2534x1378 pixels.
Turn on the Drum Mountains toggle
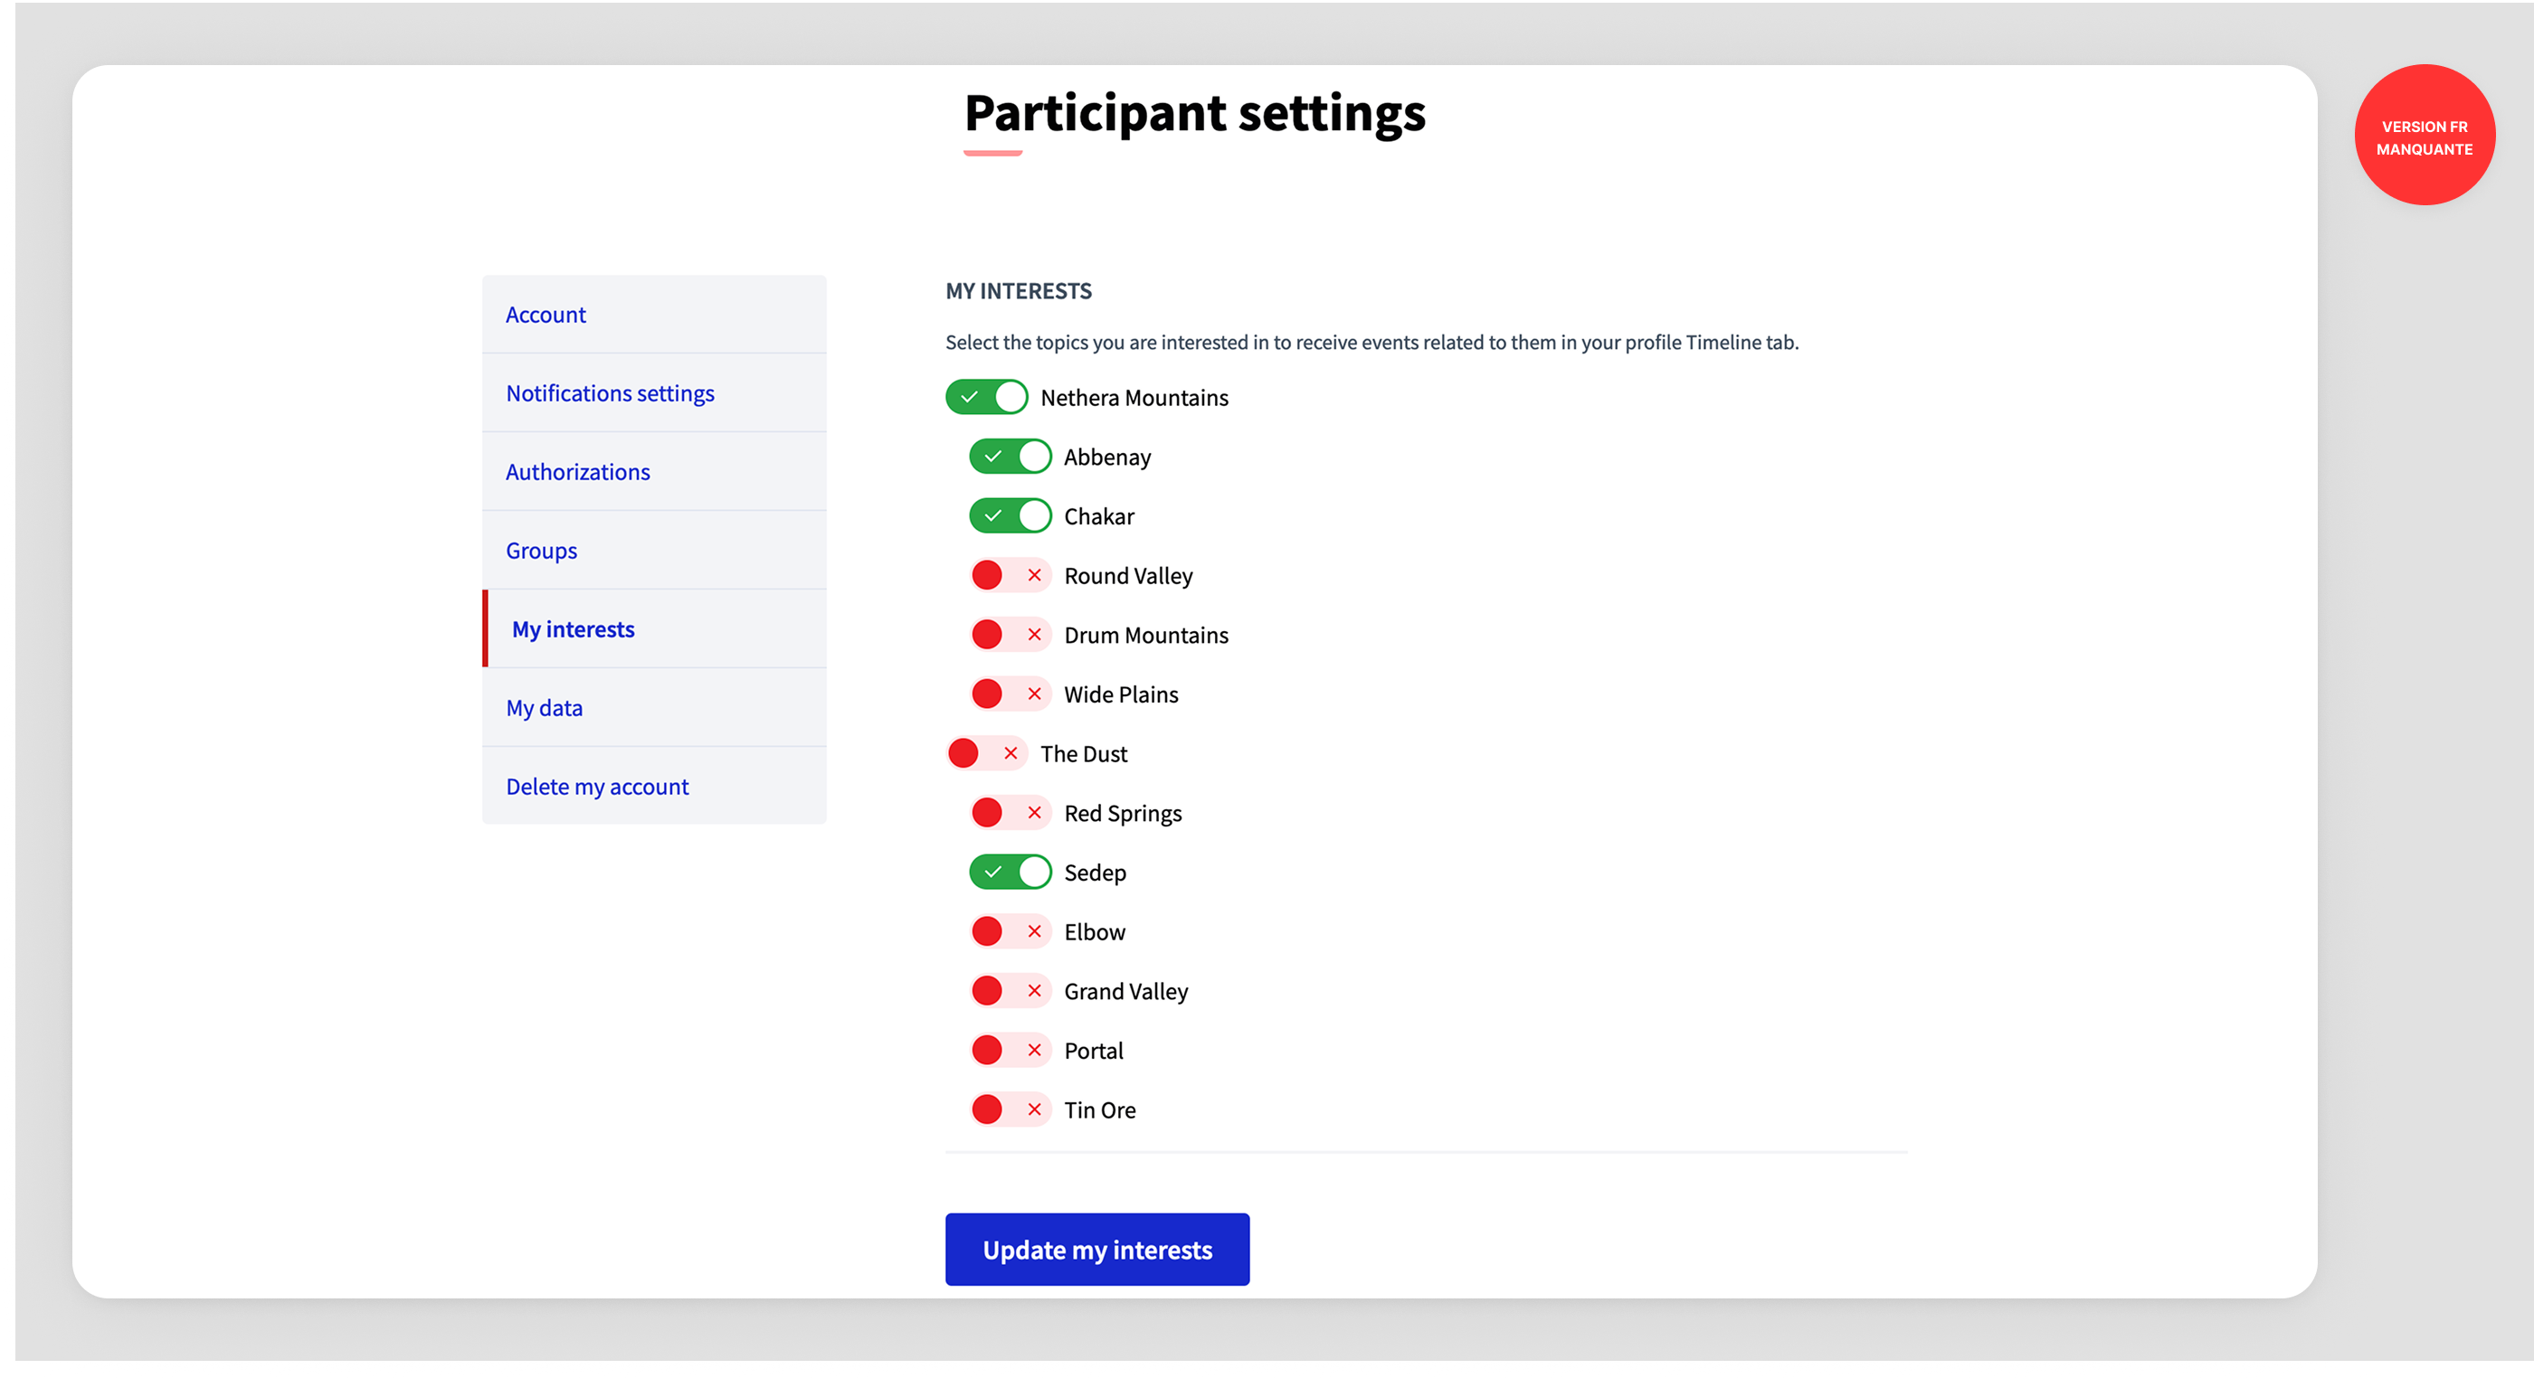point(1010,634)
